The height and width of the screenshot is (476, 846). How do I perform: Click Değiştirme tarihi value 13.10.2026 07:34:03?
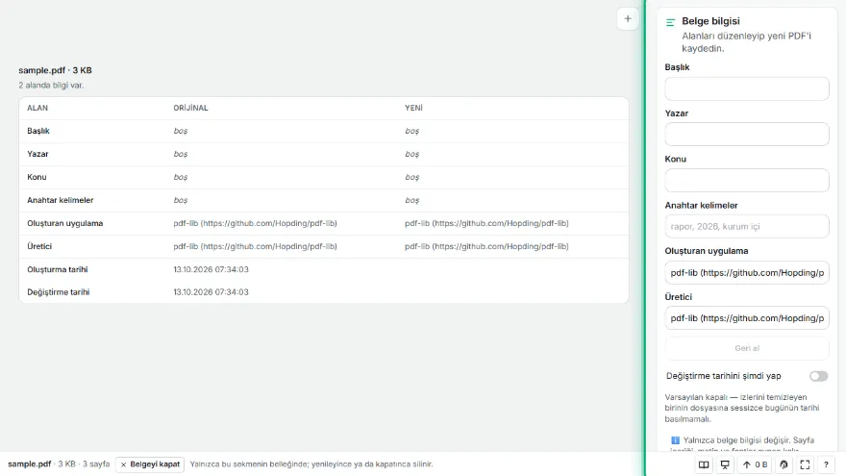coord(211,292)
